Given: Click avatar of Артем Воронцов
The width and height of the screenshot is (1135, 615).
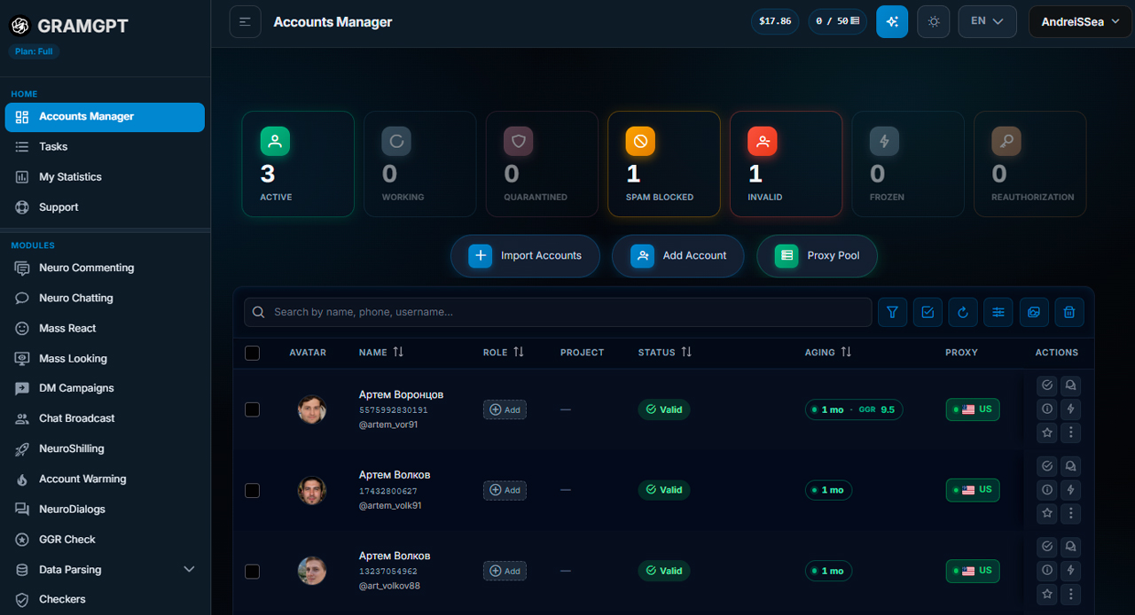Looking at the screenshot, I should click(x=312, y=409).
